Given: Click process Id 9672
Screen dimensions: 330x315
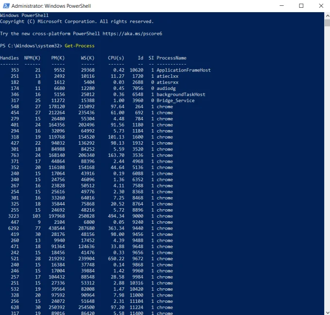Looking at the screenshot, I should (x=138, y=259).
